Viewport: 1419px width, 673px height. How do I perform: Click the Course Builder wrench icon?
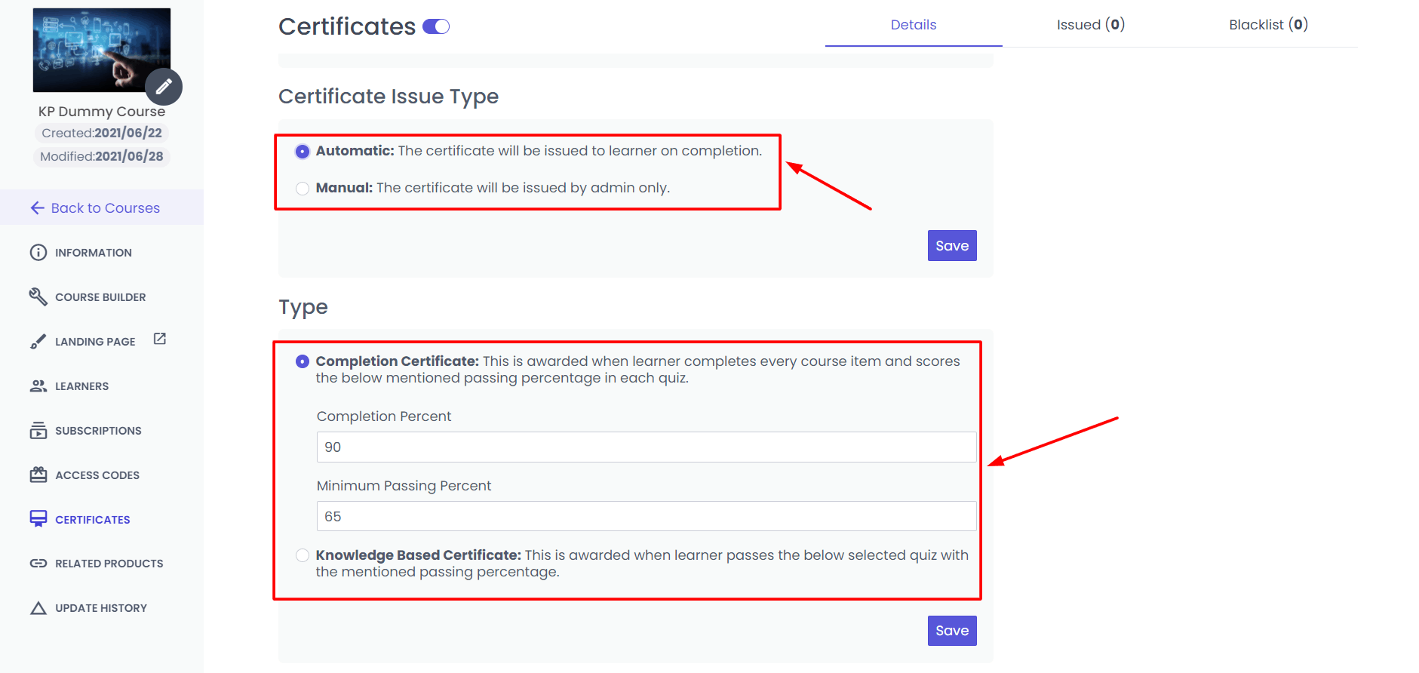click(x=38, y=297)
